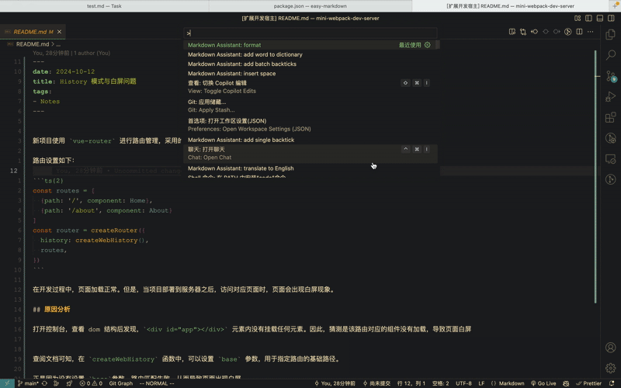
Task: Open the Explorer view in the activity bar
Action: (610, 34)
